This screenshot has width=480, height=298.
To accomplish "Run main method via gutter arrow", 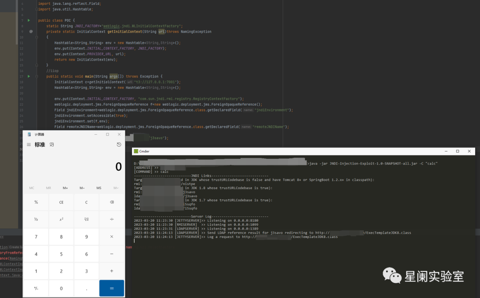I will 29,76.
